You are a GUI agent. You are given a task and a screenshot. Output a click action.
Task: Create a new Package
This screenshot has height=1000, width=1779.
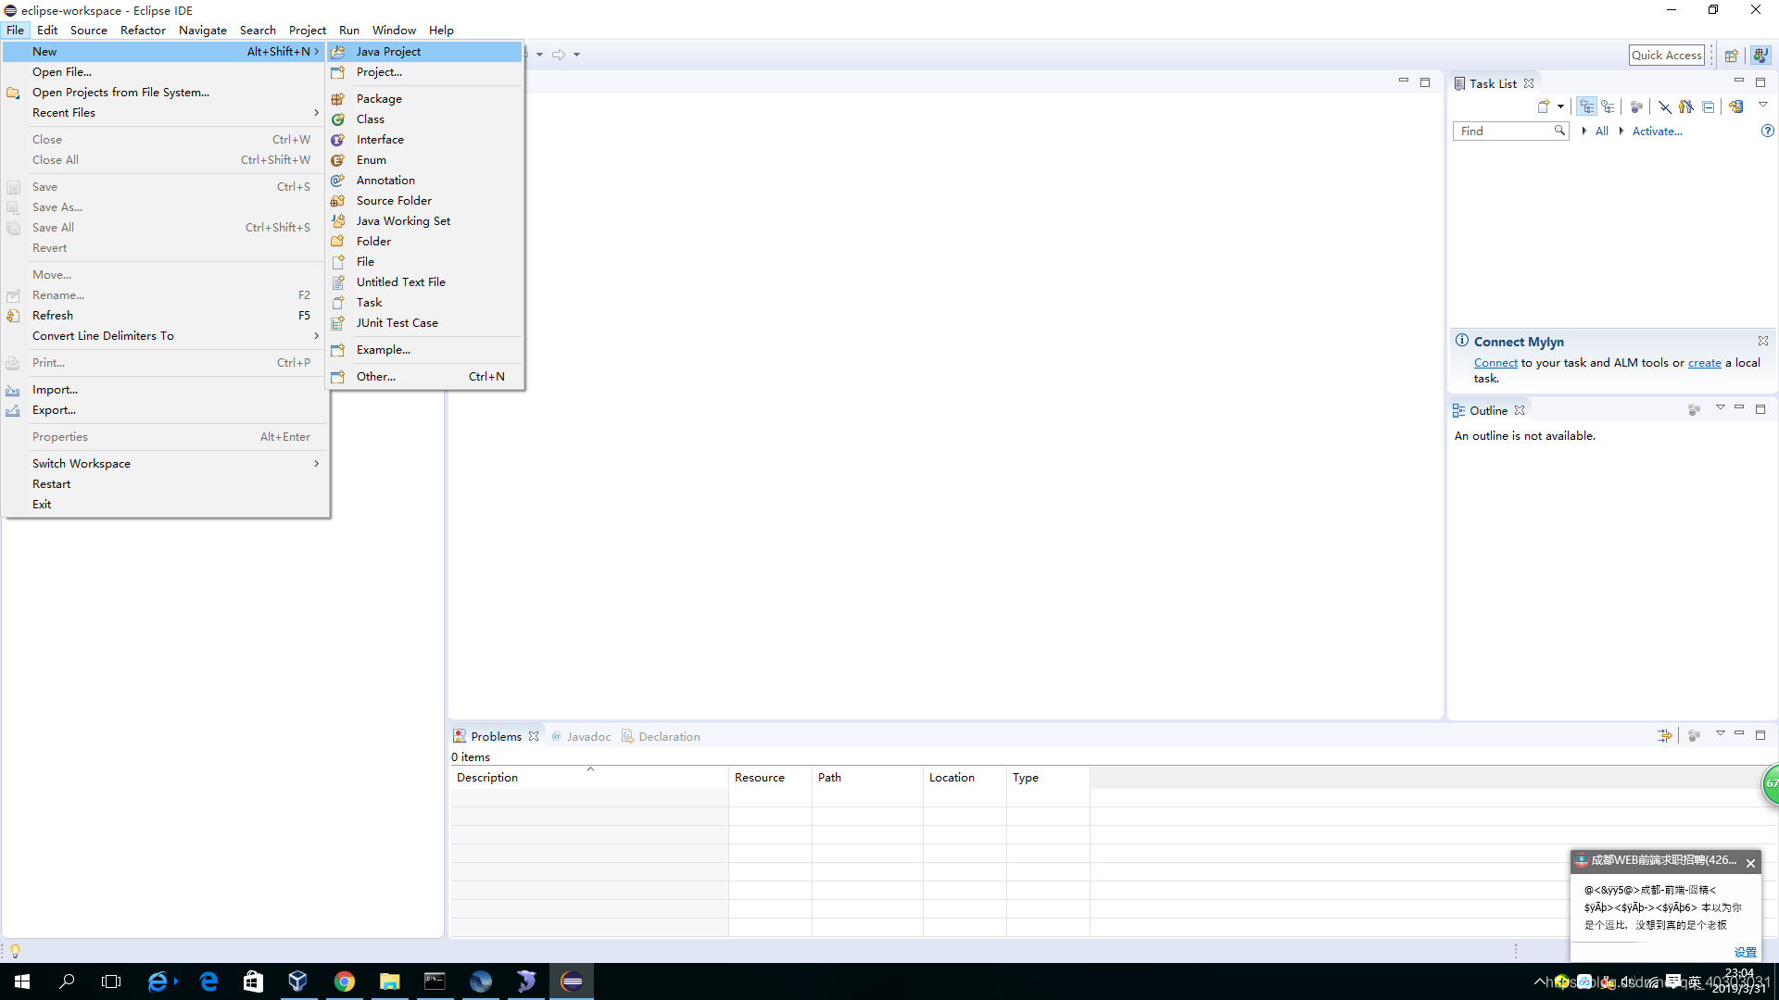coord(425,99)
